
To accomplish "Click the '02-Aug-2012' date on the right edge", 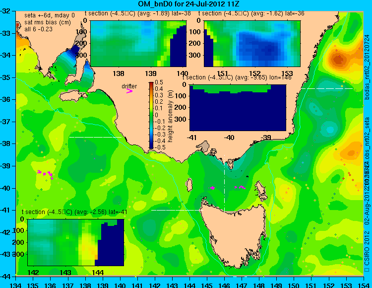I will (367, 207).
